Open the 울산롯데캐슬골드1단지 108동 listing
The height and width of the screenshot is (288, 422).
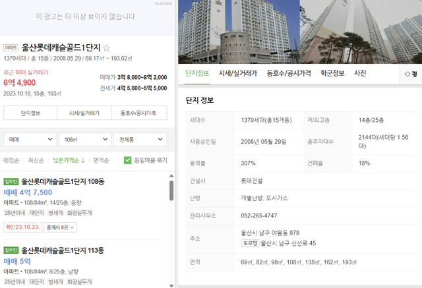click(x=63, y=181)
